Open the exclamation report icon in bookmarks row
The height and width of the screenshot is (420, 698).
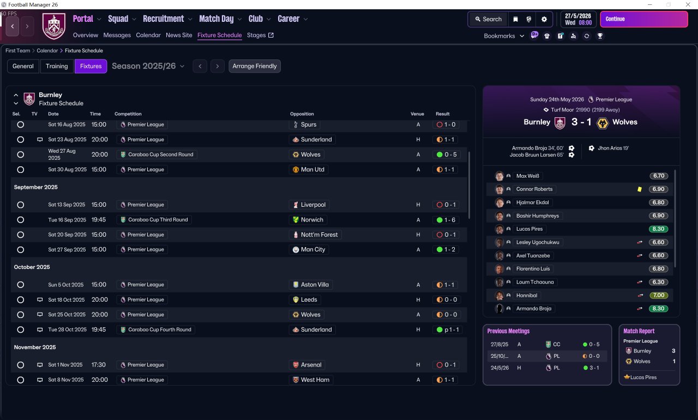560,36
